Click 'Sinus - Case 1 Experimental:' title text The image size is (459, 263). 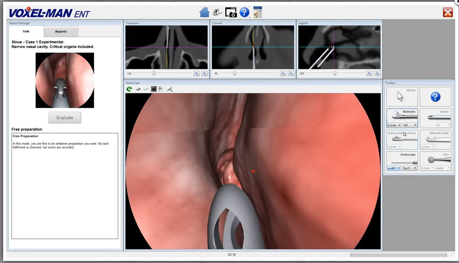[38, 42]
